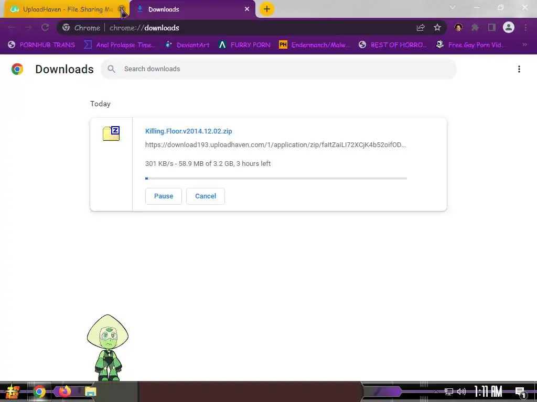This screenshot has width=537, height=402.
Task: Bookmark this page with the star icon
Action: tap(437, 28)
